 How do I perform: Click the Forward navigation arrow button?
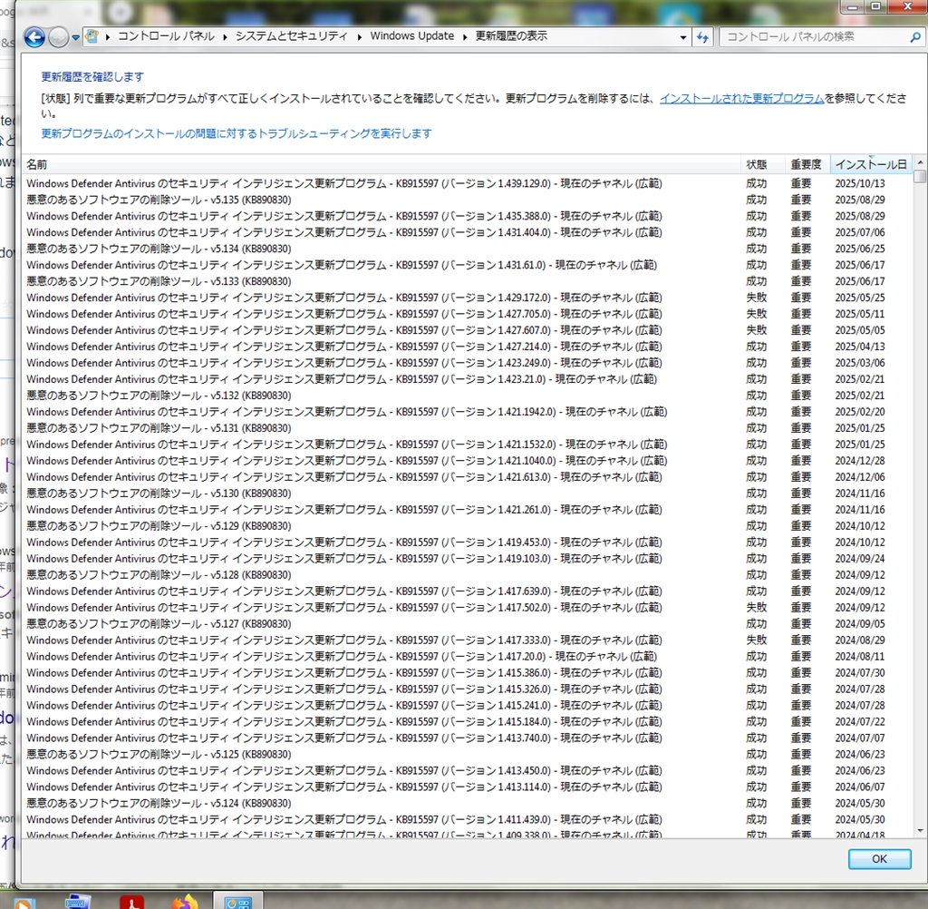pyautogui.click(x=58, y=37)
